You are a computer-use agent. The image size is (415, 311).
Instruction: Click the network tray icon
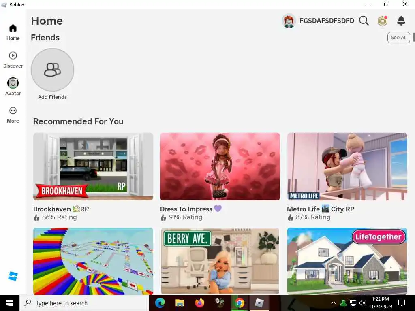point(353,303)
